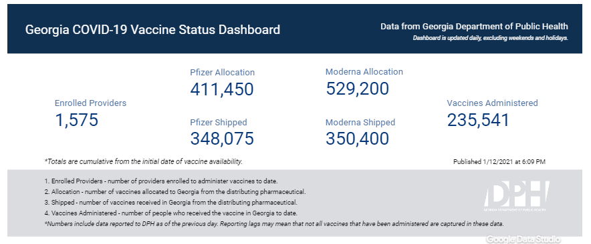Click the totals are cumulative footnote
The image size is (591, 244).
[x=144, y=161]
